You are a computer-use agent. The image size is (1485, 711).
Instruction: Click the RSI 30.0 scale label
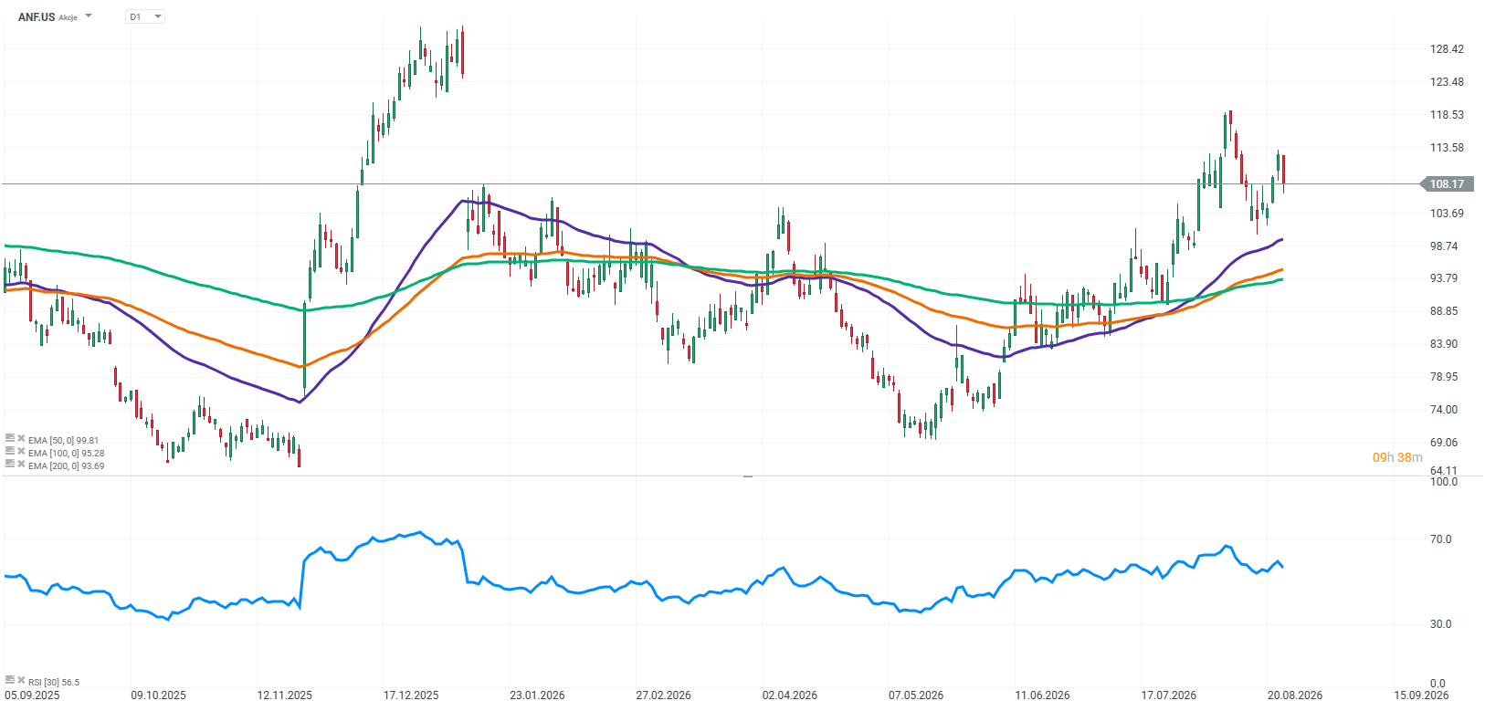pos(1441,624)
